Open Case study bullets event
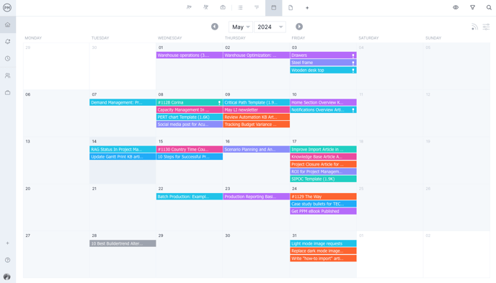Image resolution: width=496 pixels, height=283 pixels. point(323,204)
